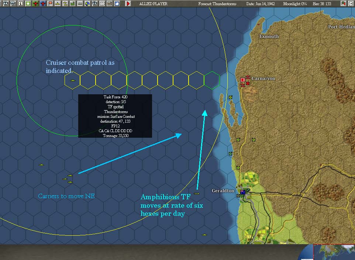Click the 'C' button in top bar

[x=351, y=4]
